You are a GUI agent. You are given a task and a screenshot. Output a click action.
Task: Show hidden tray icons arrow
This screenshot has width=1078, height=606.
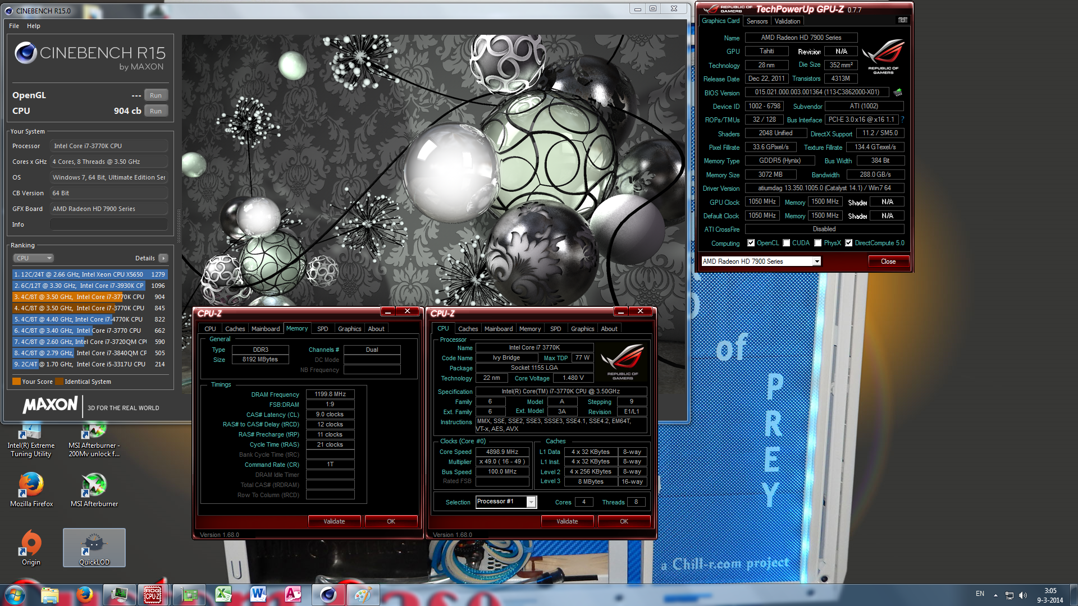[995, 595]
